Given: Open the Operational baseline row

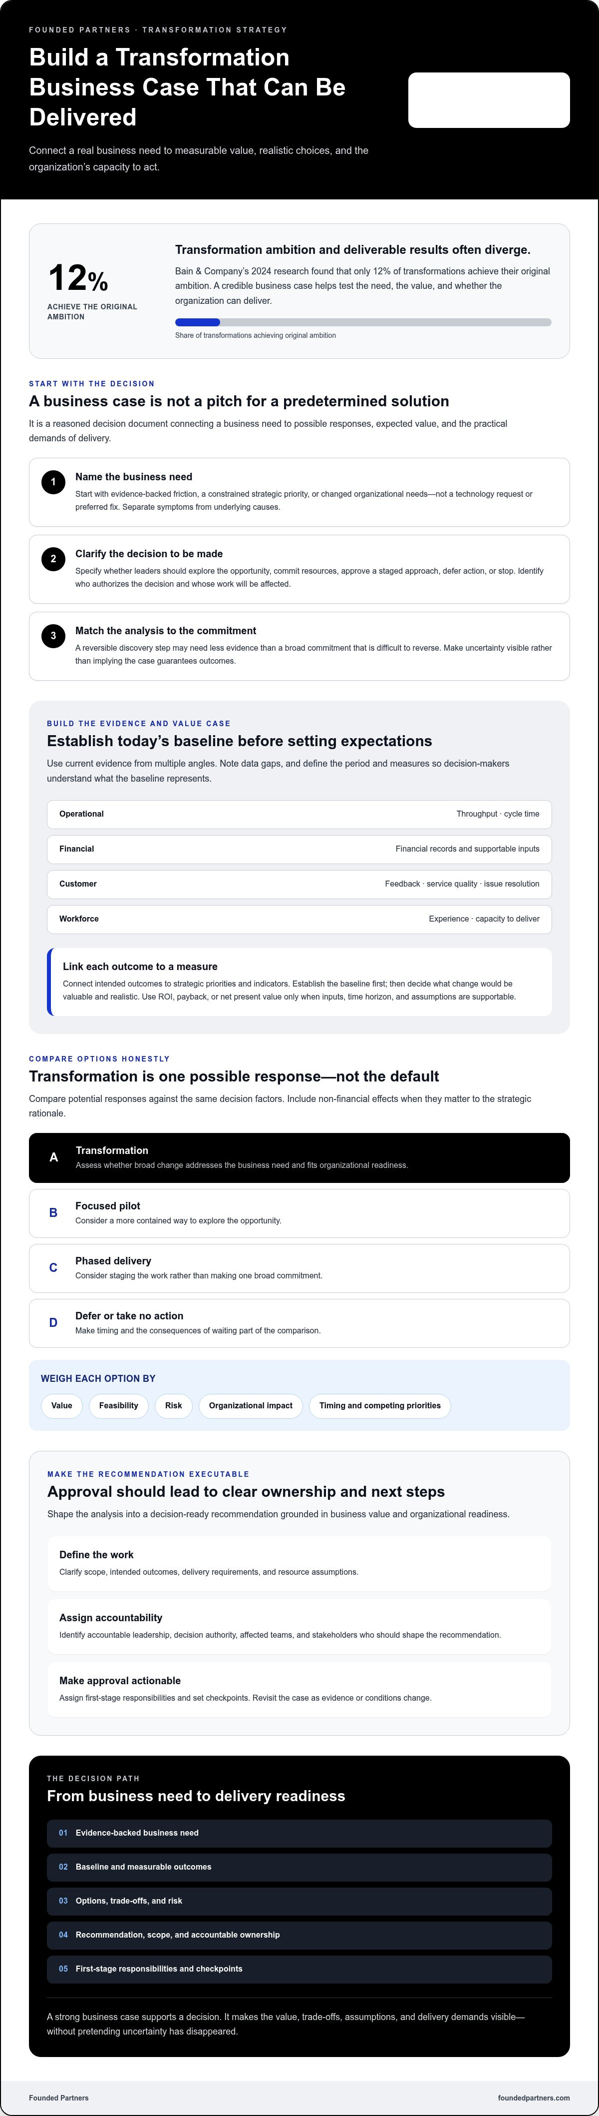Looking at the screenshot, I should click(299, 814).
